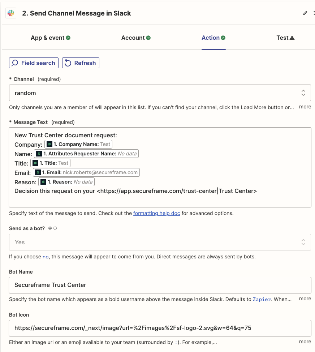Select the Company Name data pill
The width and height of the screenshot is (315, 352).
click(x=78, y=144)
